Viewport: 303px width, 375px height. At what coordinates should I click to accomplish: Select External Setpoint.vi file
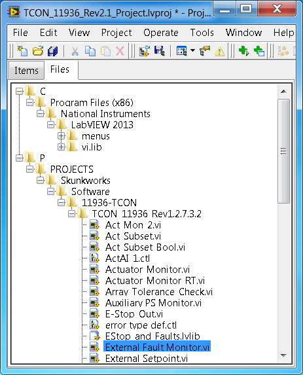click(147, 358)
